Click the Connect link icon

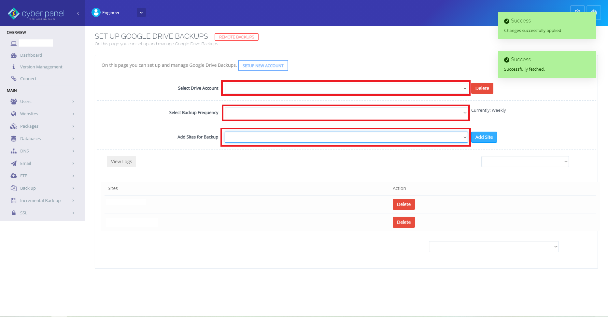[x=14, y=79]
